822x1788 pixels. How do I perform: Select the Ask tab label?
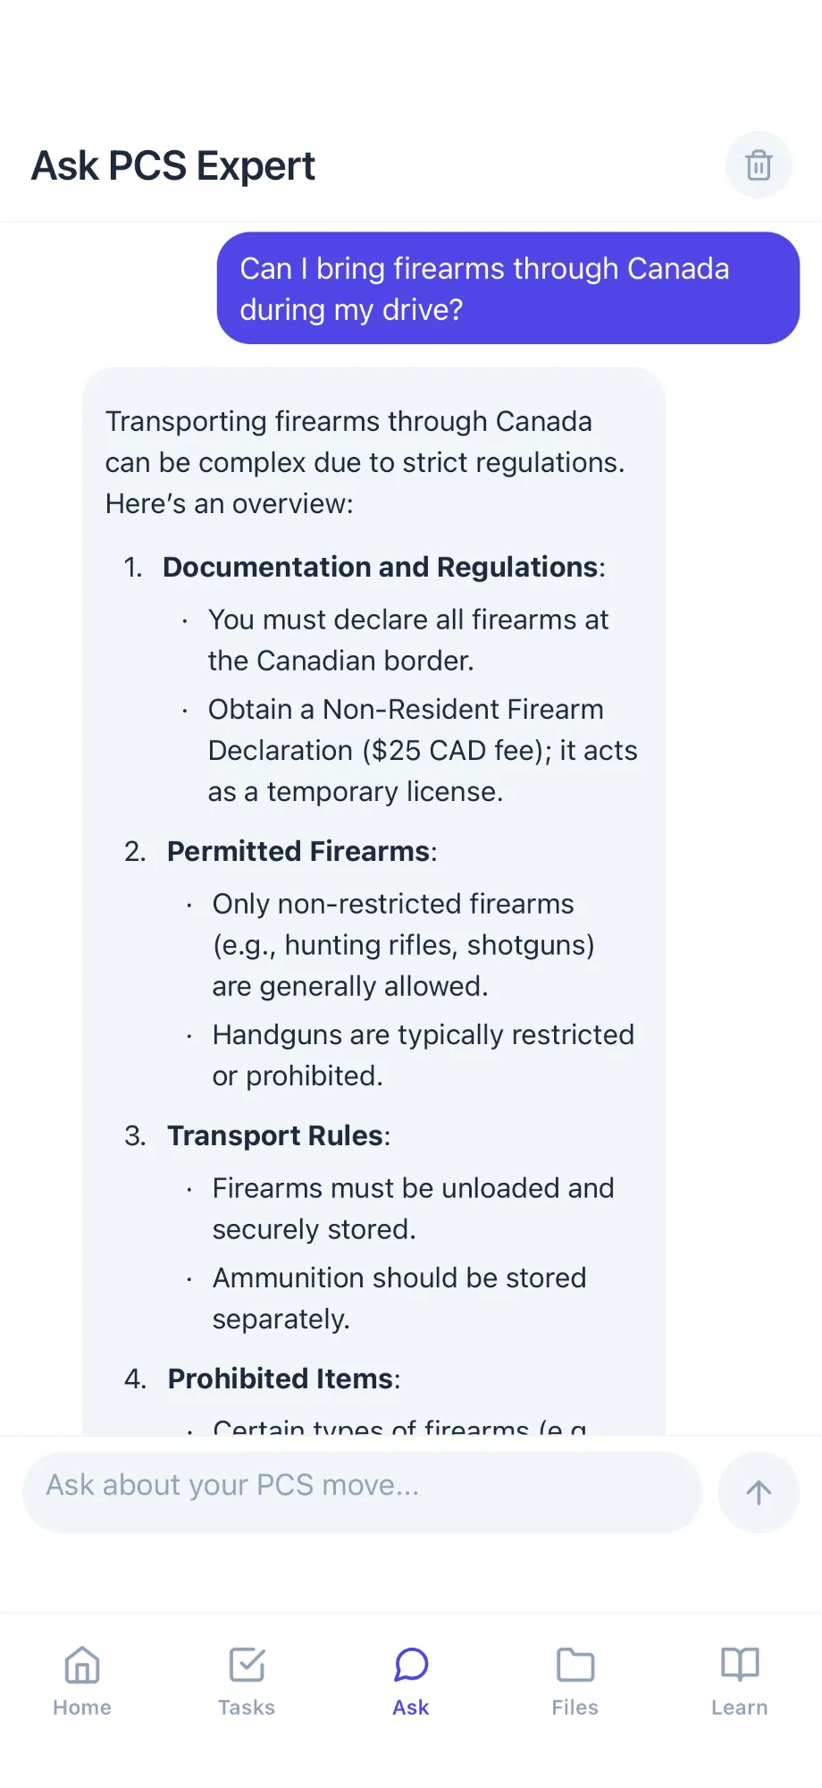point(411,1708)
